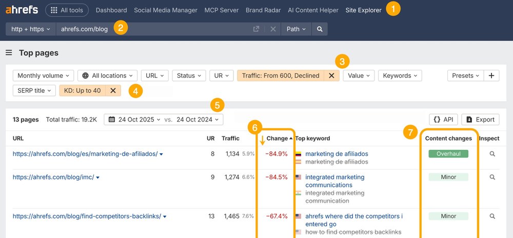Click the Top keyword column header
Screen dimensions: 513x238
pos(312,138)
